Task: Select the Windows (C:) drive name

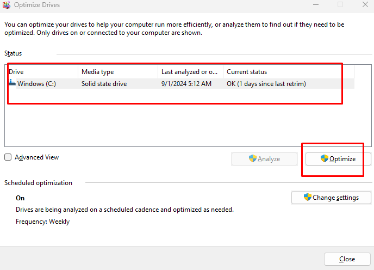Action: pyautogui.click(x=36, y=84)
